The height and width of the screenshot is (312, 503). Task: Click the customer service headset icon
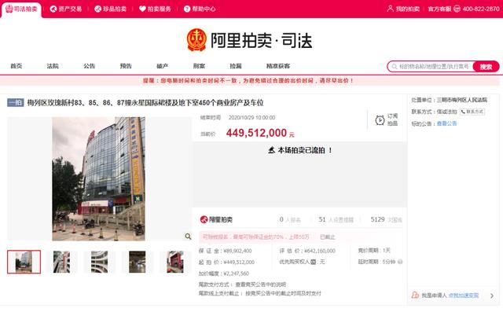(x=457, y=9)
